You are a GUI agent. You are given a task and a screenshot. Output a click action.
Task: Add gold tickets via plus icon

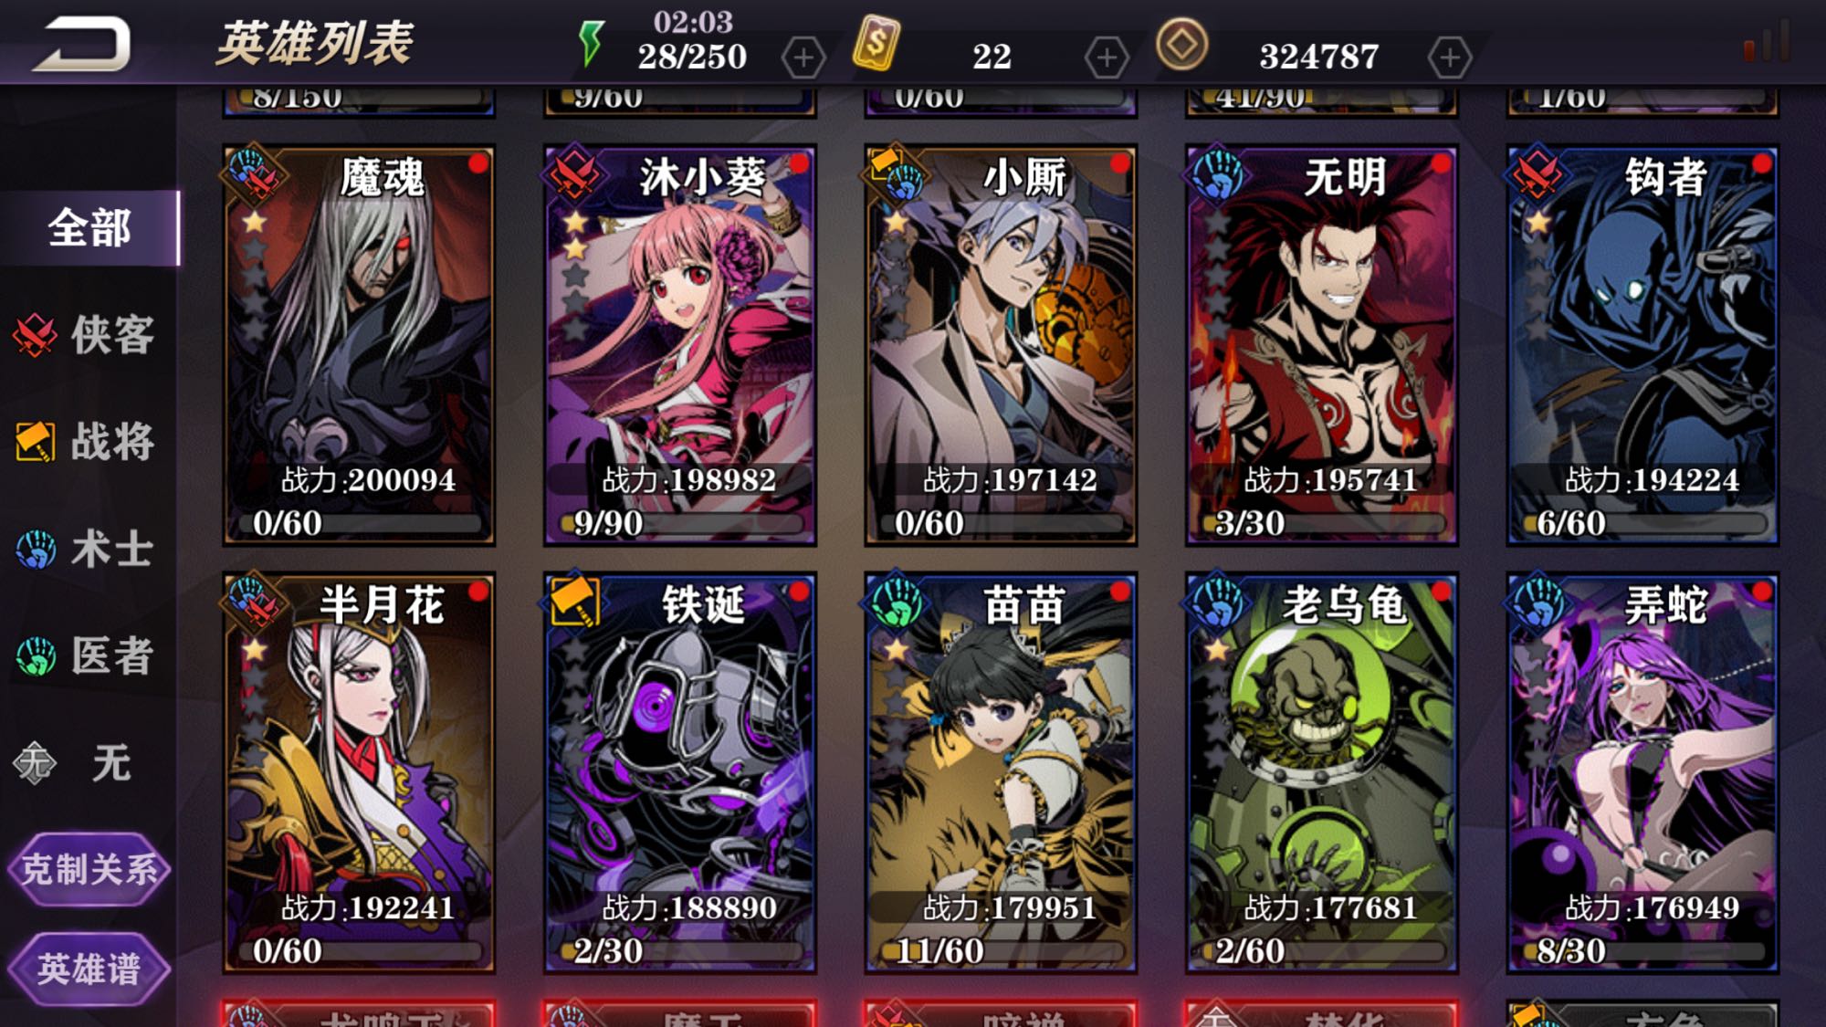coord(1107,58)
